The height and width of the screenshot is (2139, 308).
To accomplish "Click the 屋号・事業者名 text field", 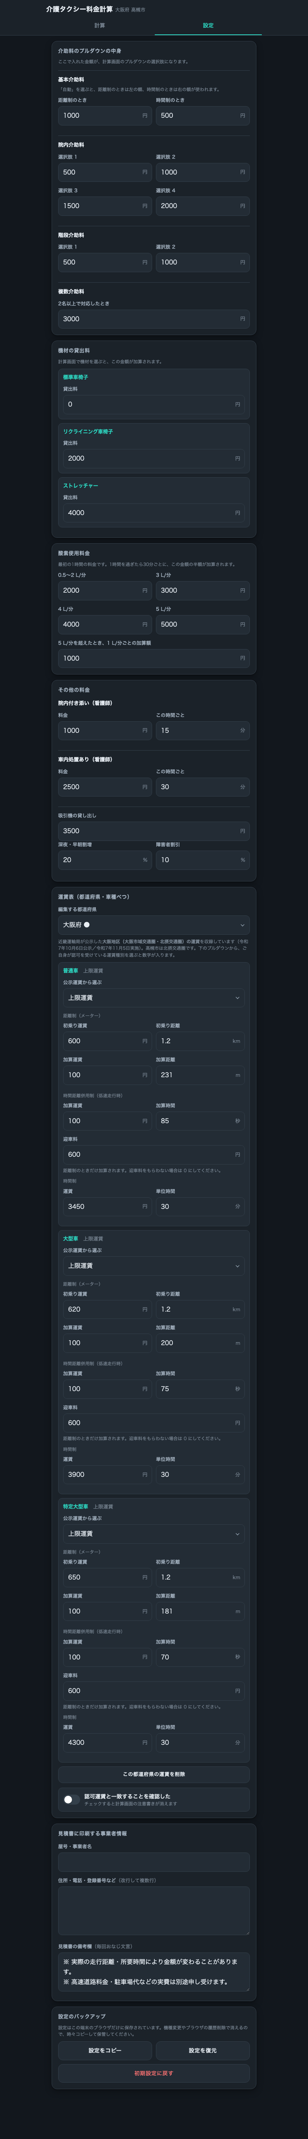I will point(154,1862).
